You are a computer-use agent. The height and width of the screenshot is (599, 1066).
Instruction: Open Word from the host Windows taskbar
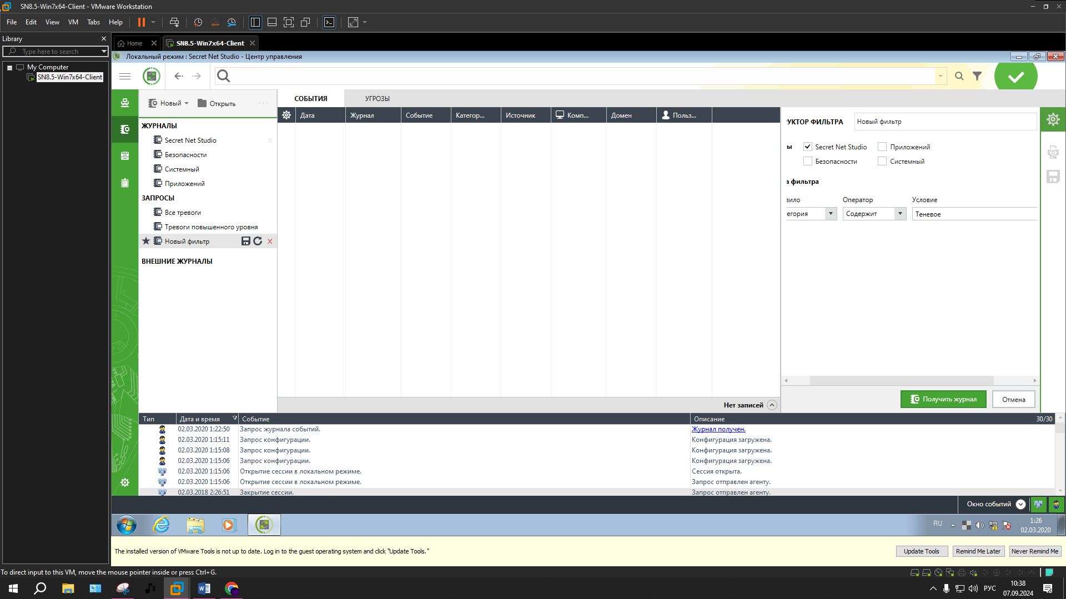(x=204, y=588)
